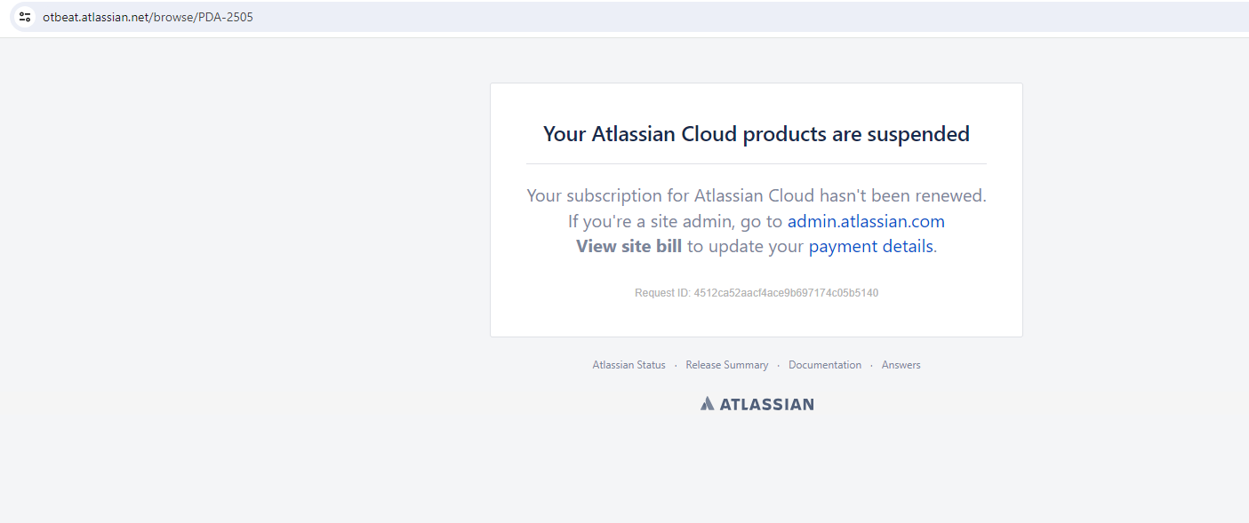1249x523 pixels.
Task: Open the admin.atlassian.com link
Action: 866,221
